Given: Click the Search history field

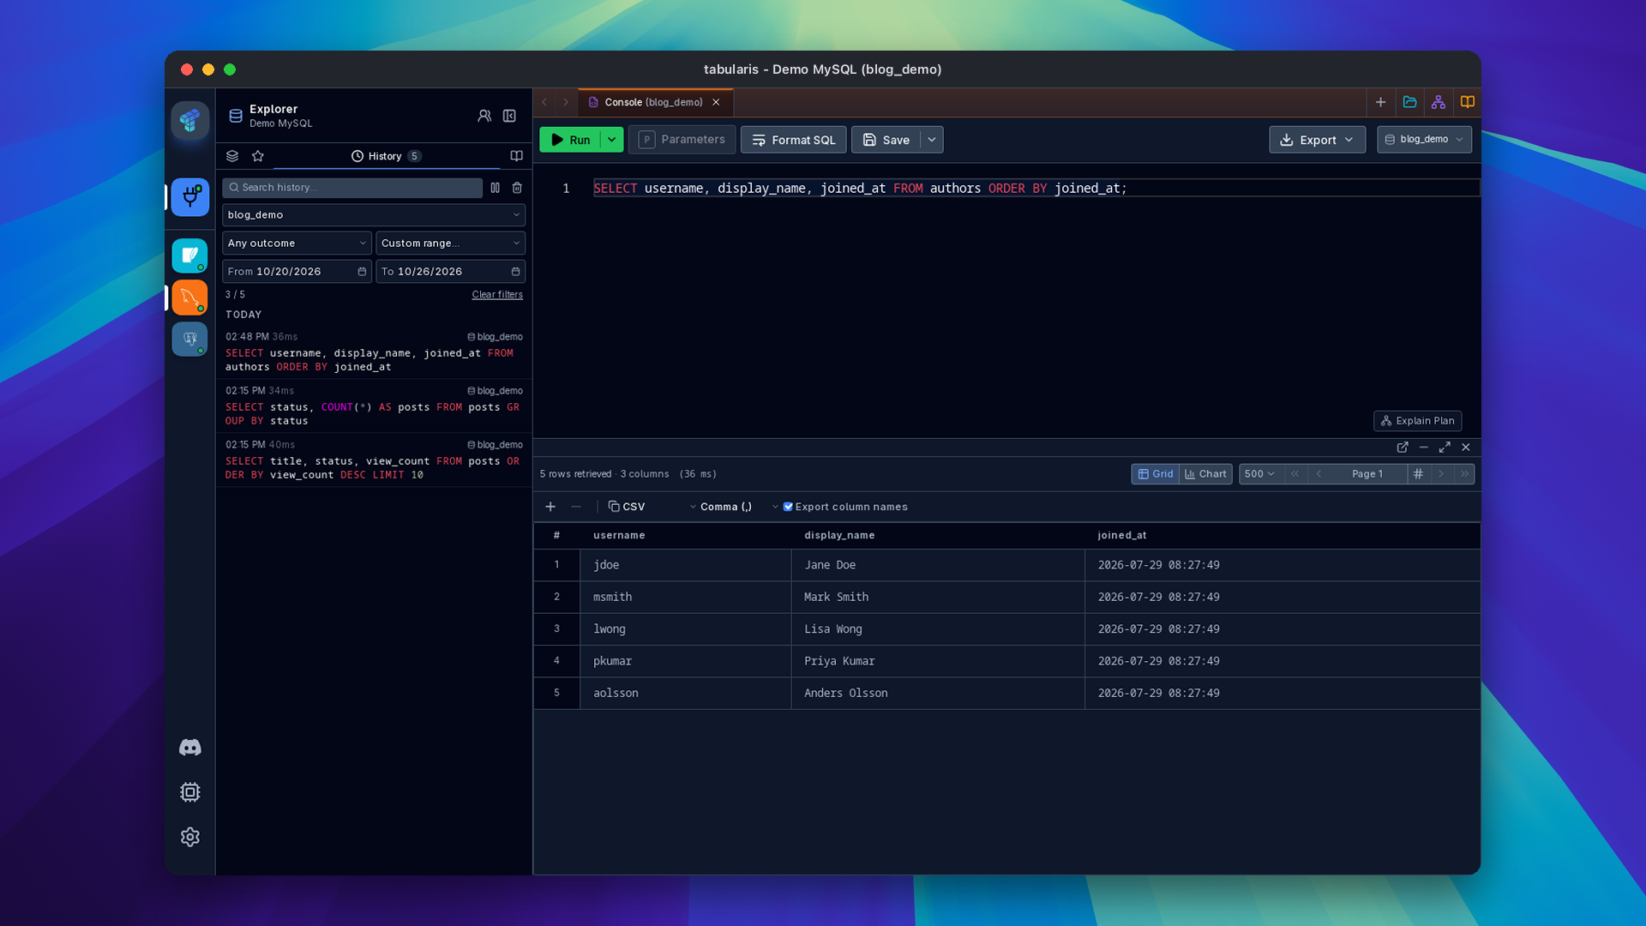Looking at the screenshot, I should (x=352, y=188).
